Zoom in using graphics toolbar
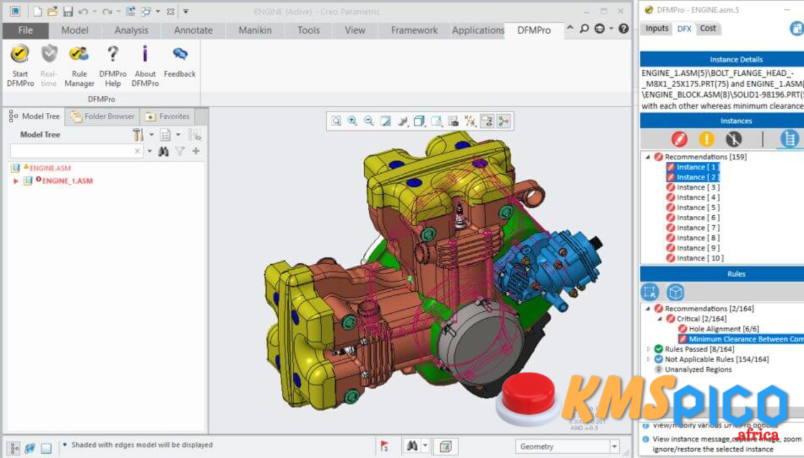 pyautogui.click(x=352, y=121)
